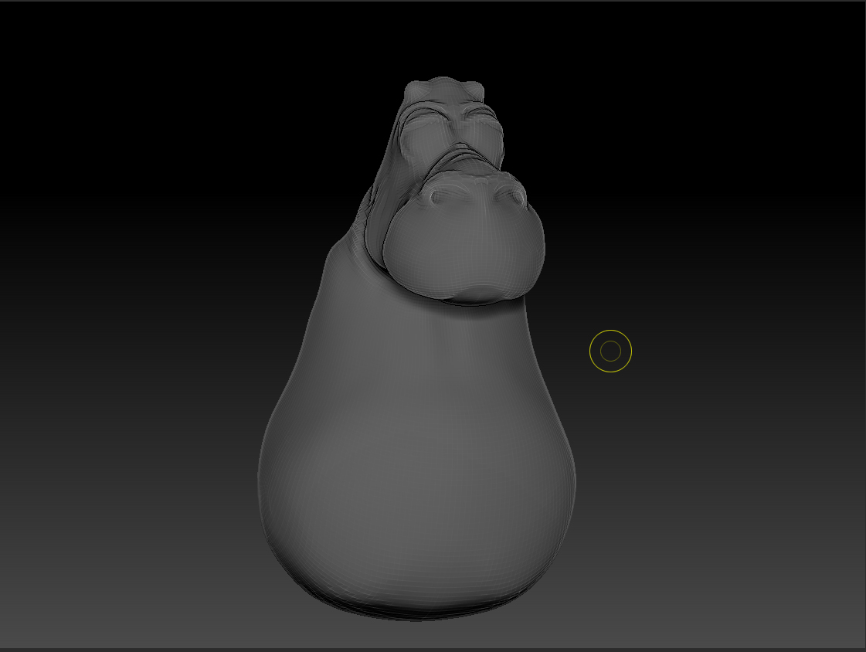Click the center of the model's belly
The image size is (866, 652).
[x=417, y=464]
